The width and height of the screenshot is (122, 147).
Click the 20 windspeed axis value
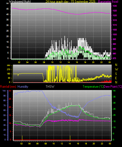point(7,36)
